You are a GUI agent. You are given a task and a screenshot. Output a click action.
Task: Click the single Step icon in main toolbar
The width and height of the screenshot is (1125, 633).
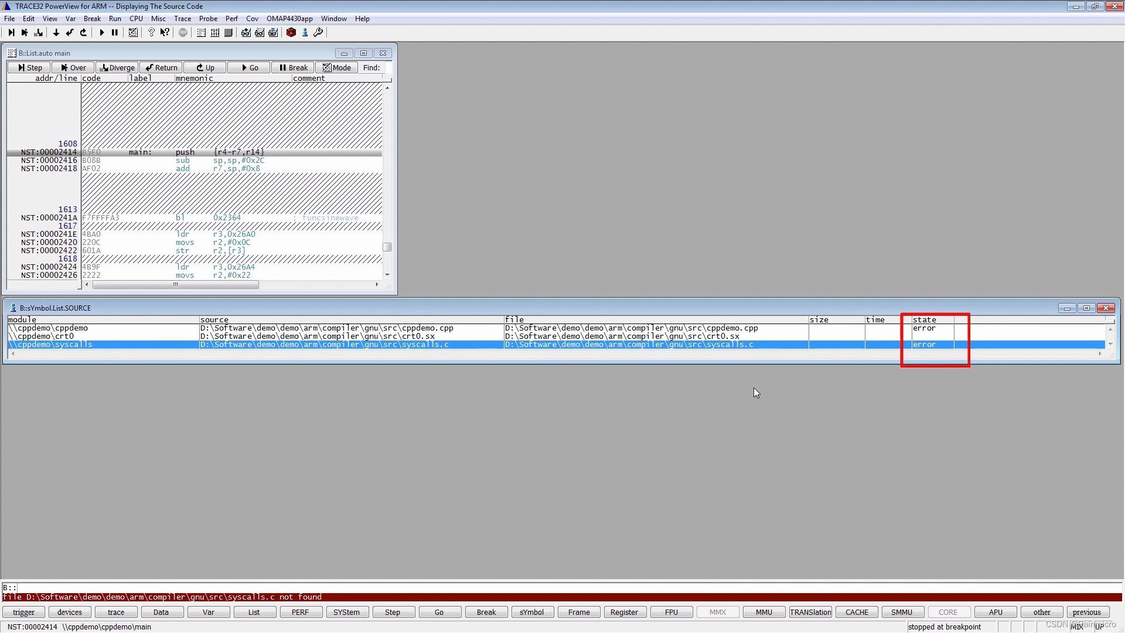point(11,33)
